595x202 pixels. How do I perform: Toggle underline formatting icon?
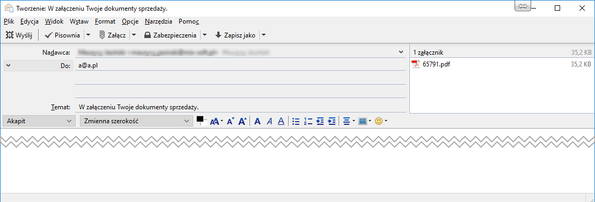click(x=281, y=121)
